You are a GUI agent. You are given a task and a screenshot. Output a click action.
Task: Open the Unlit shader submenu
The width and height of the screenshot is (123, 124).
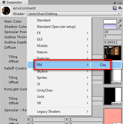tap(59, 97)
